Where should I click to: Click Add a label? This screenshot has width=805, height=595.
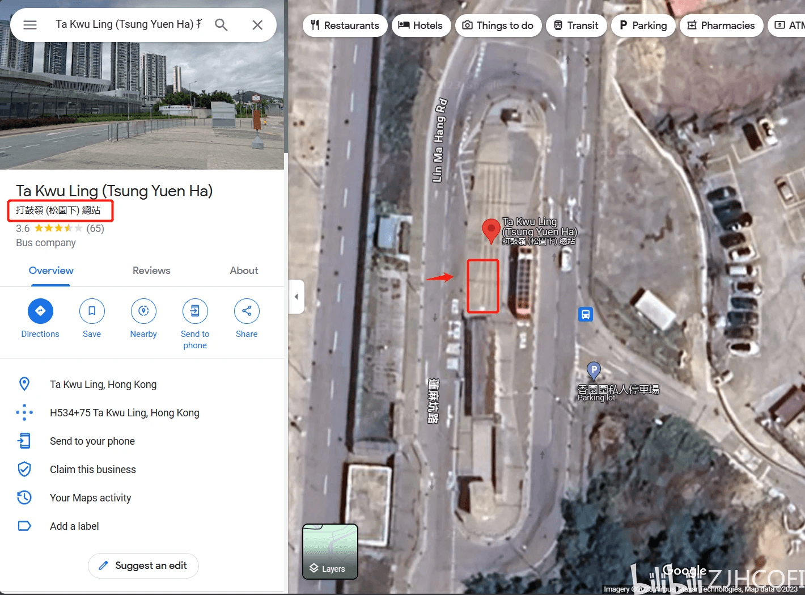(74, 526)
